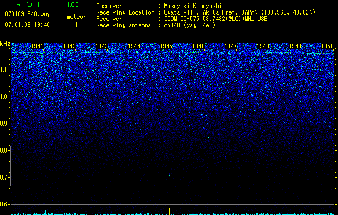Click the HROFFT program title
This screenshot has width=338, height=215.
[x=33, y=4]
